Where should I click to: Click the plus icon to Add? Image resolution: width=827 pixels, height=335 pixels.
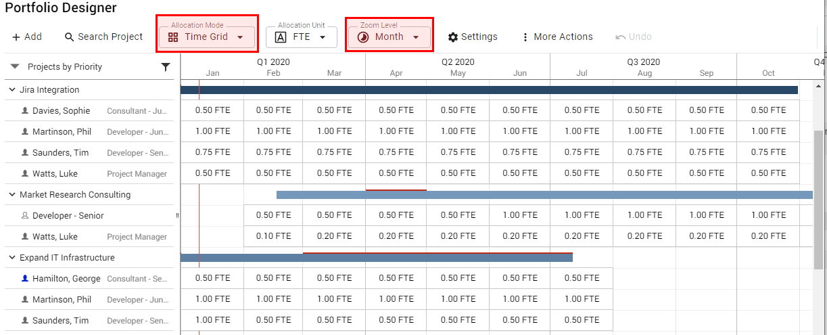pos(16,37)
